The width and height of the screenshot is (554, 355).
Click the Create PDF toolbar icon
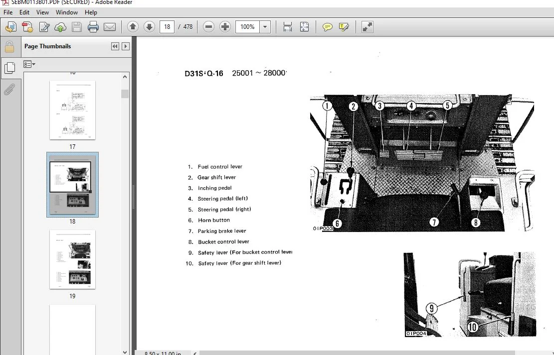click(x=27, y=27)
